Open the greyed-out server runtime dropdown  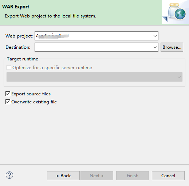[94, 77]
